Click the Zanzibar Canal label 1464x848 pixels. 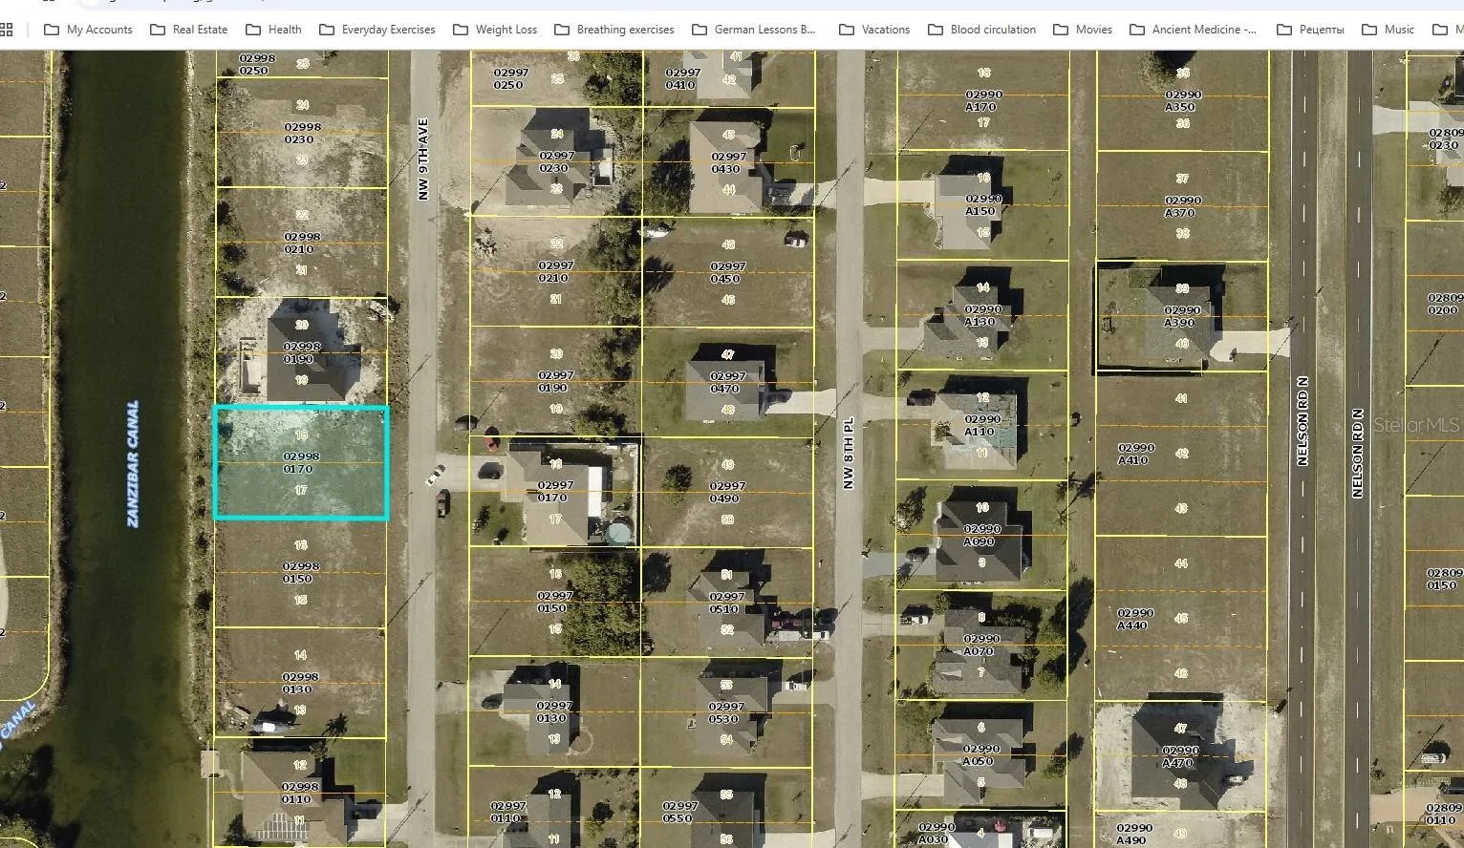click(133, 463)
